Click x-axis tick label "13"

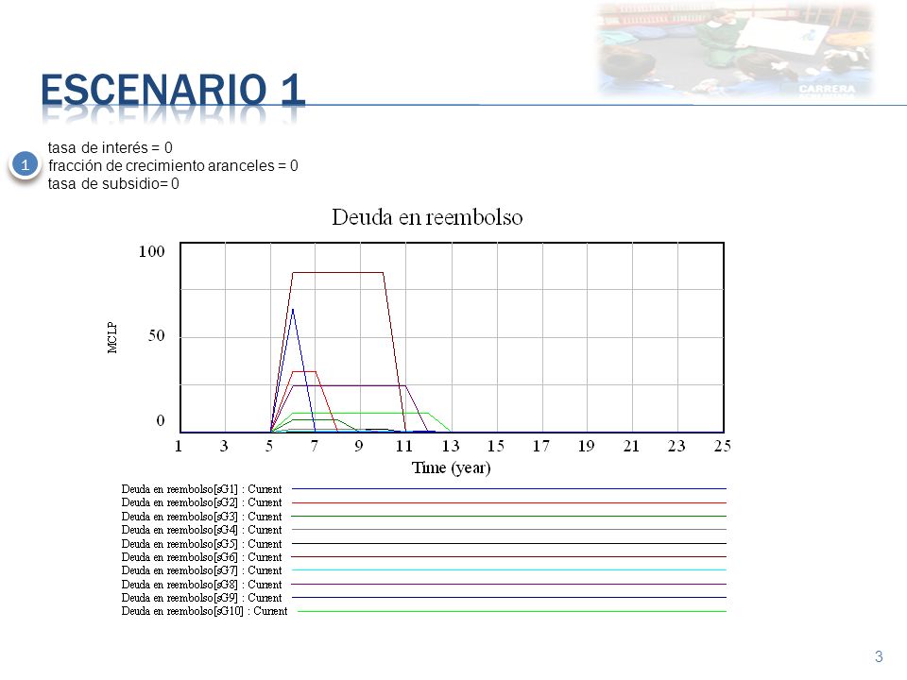(451, 446)
